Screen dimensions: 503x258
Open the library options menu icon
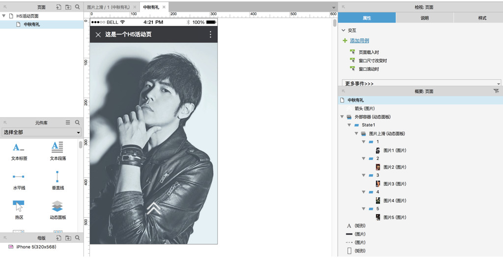68,123
